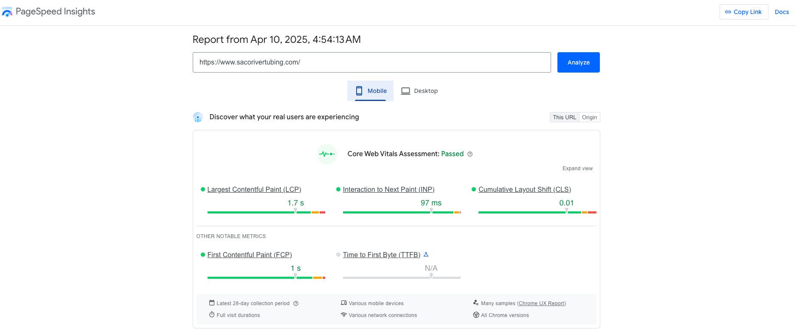Click the report date heading
This screenshot has width=796, height=334.
pos(276,39)
